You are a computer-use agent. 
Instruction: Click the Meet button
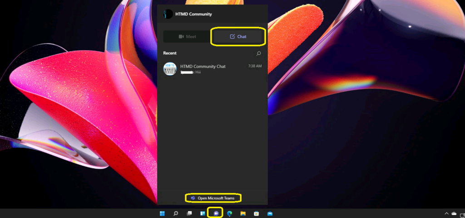[x=187, y=37]
